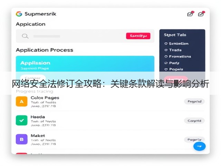Open the Maket row title
221x166 pixels.
pos(38,136)
